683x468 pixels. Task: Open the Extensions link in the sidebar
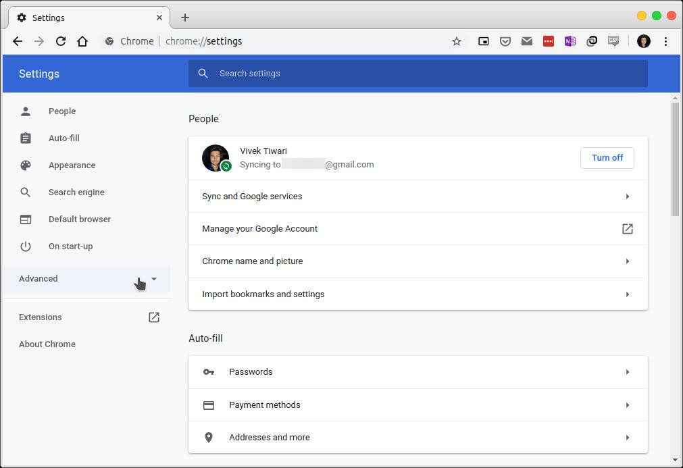(41, 317)
